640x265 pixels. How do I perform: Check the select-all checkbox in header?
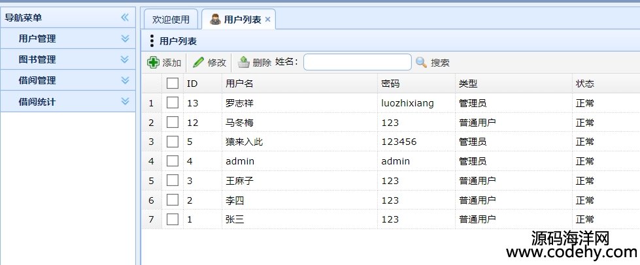(x=173, y=84)
